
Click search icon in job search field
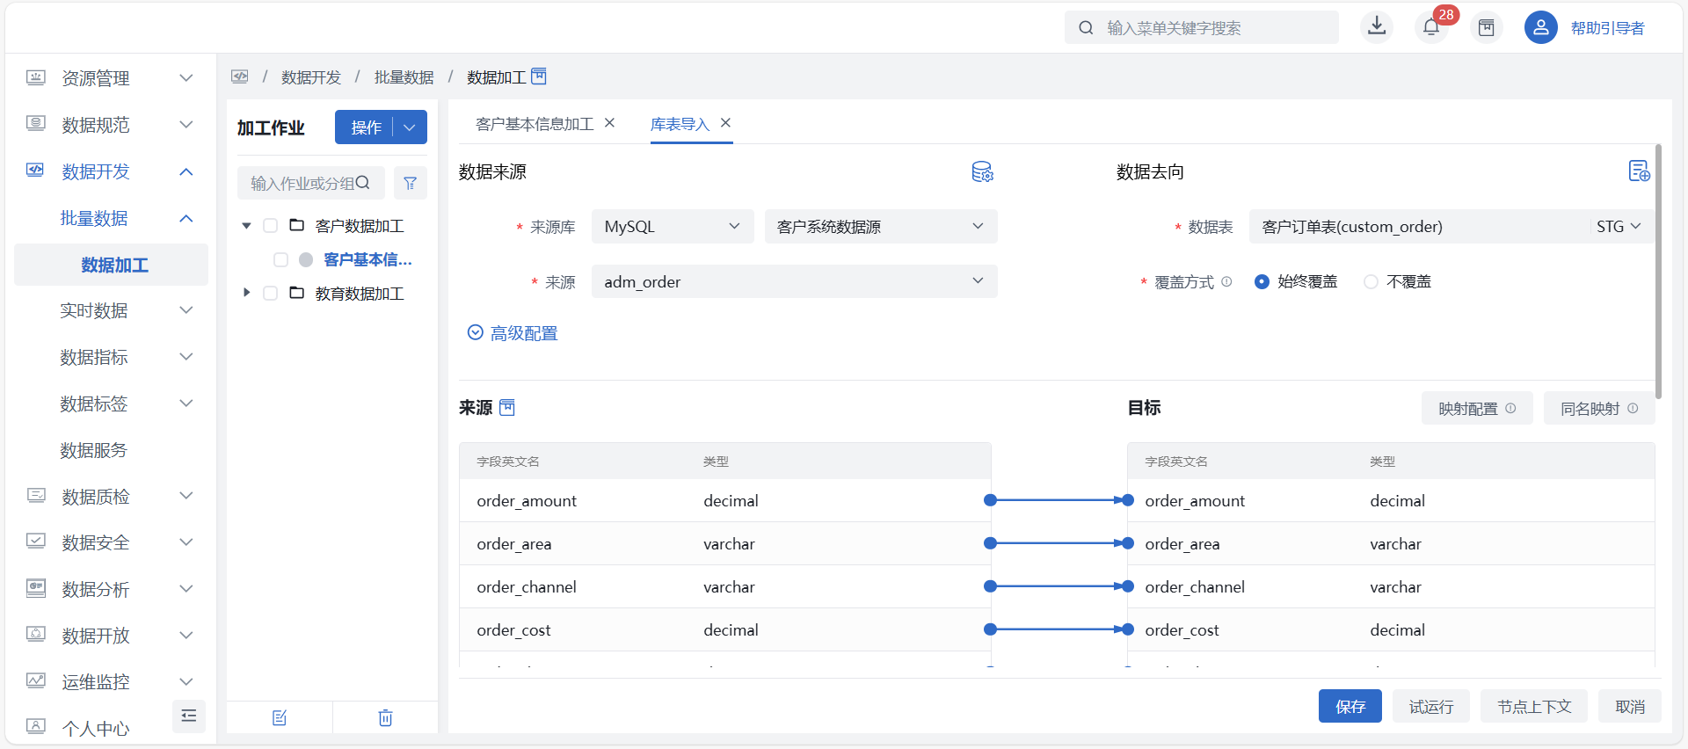point(362,183)
